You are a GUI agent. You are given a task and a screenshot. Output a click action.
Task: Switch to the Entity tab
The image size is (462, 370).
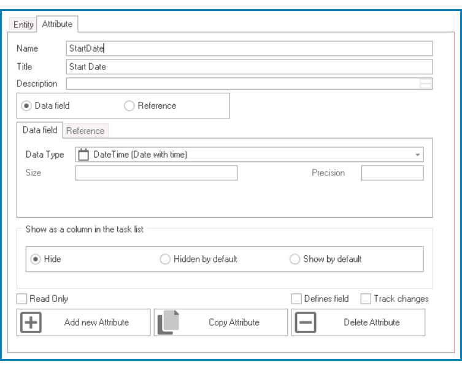point(23,25)
